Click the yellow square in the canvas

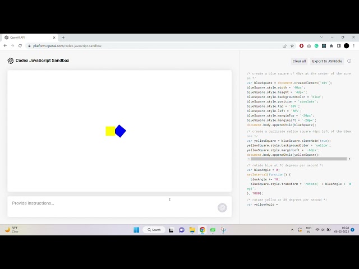(110, 131)
